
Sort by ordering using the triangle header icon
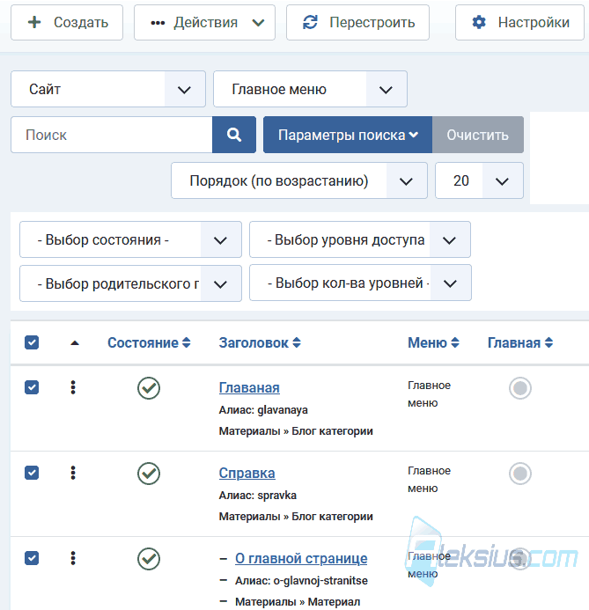75,343
